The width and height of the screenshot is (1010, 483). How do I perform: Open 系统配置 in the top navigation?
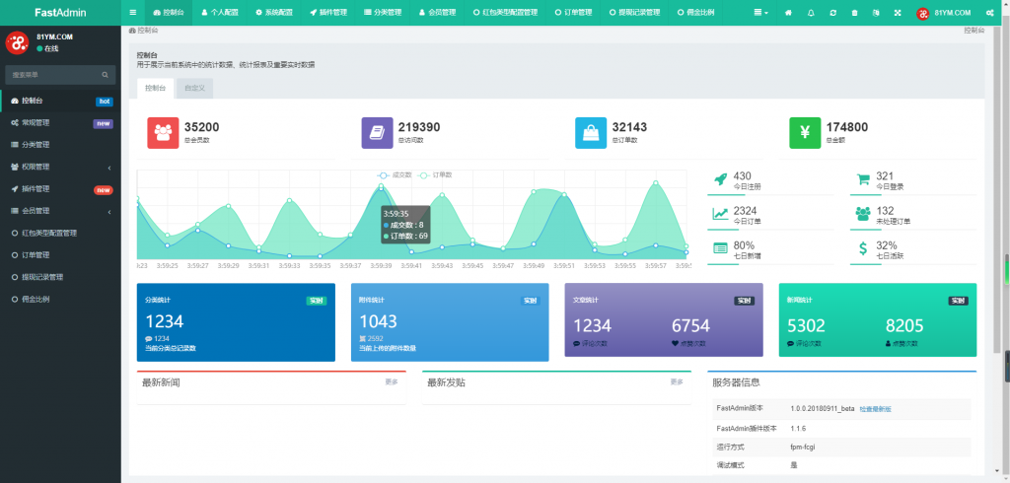click(x=273, y=12)
